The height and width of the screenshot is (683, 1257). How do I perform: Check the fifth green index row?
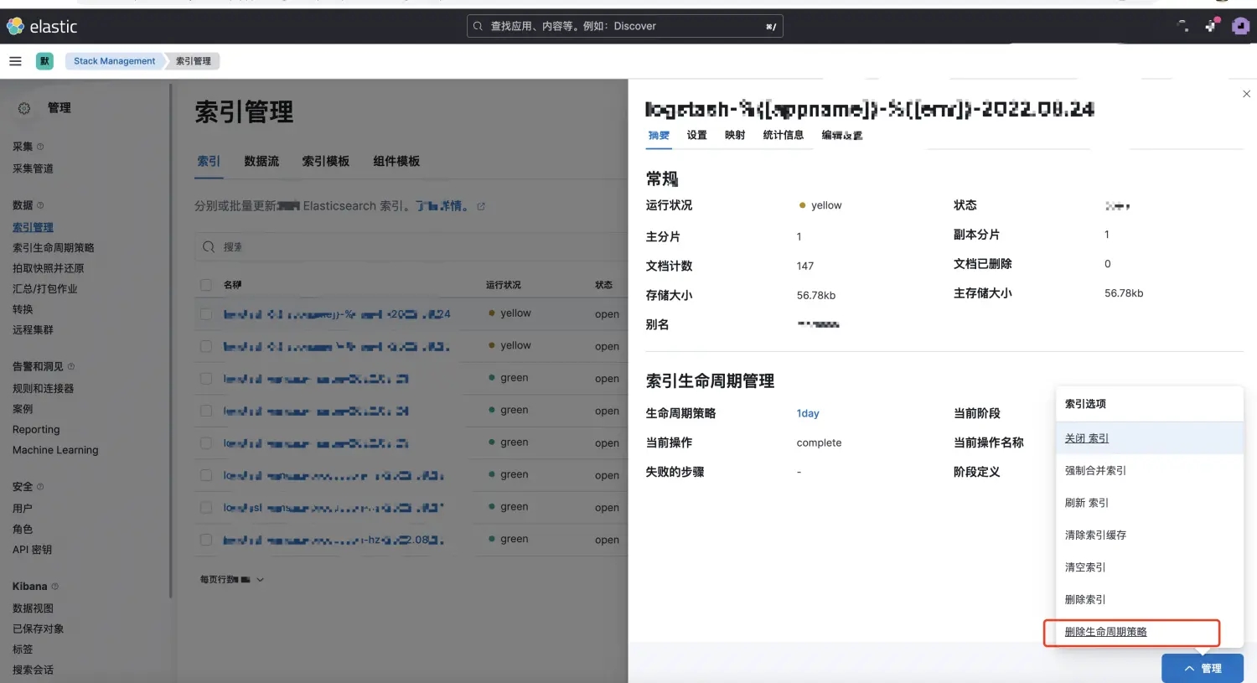pyautogui.click(x=206, y=508)
